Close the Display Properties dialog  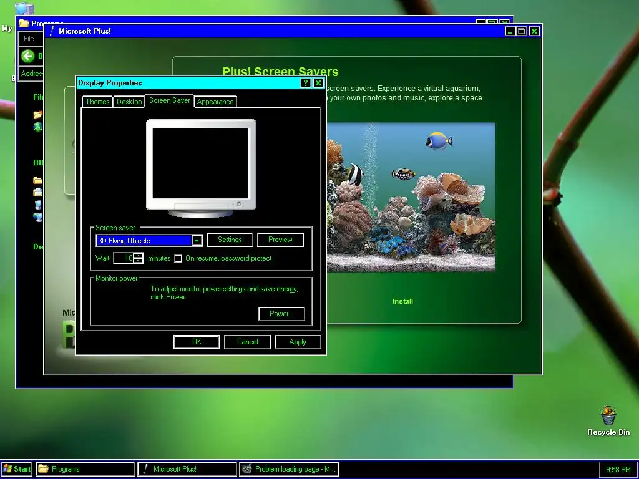coord(318,83)
